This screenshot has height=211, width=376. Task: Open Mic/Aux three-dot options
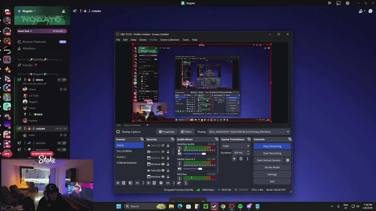[179, 178]
